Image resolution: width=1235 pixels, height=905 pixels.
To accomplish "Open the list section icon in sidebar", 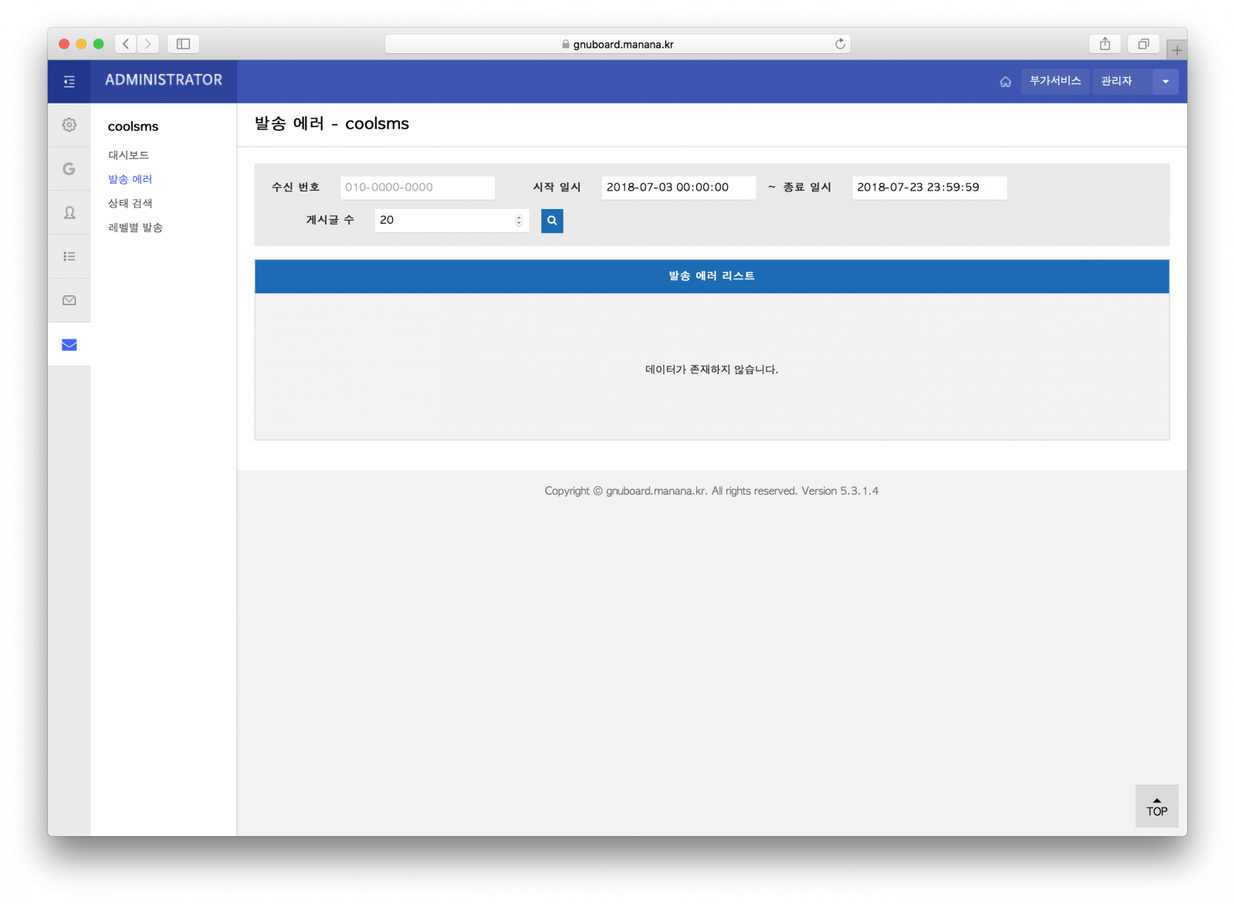I will pos(69,256).
